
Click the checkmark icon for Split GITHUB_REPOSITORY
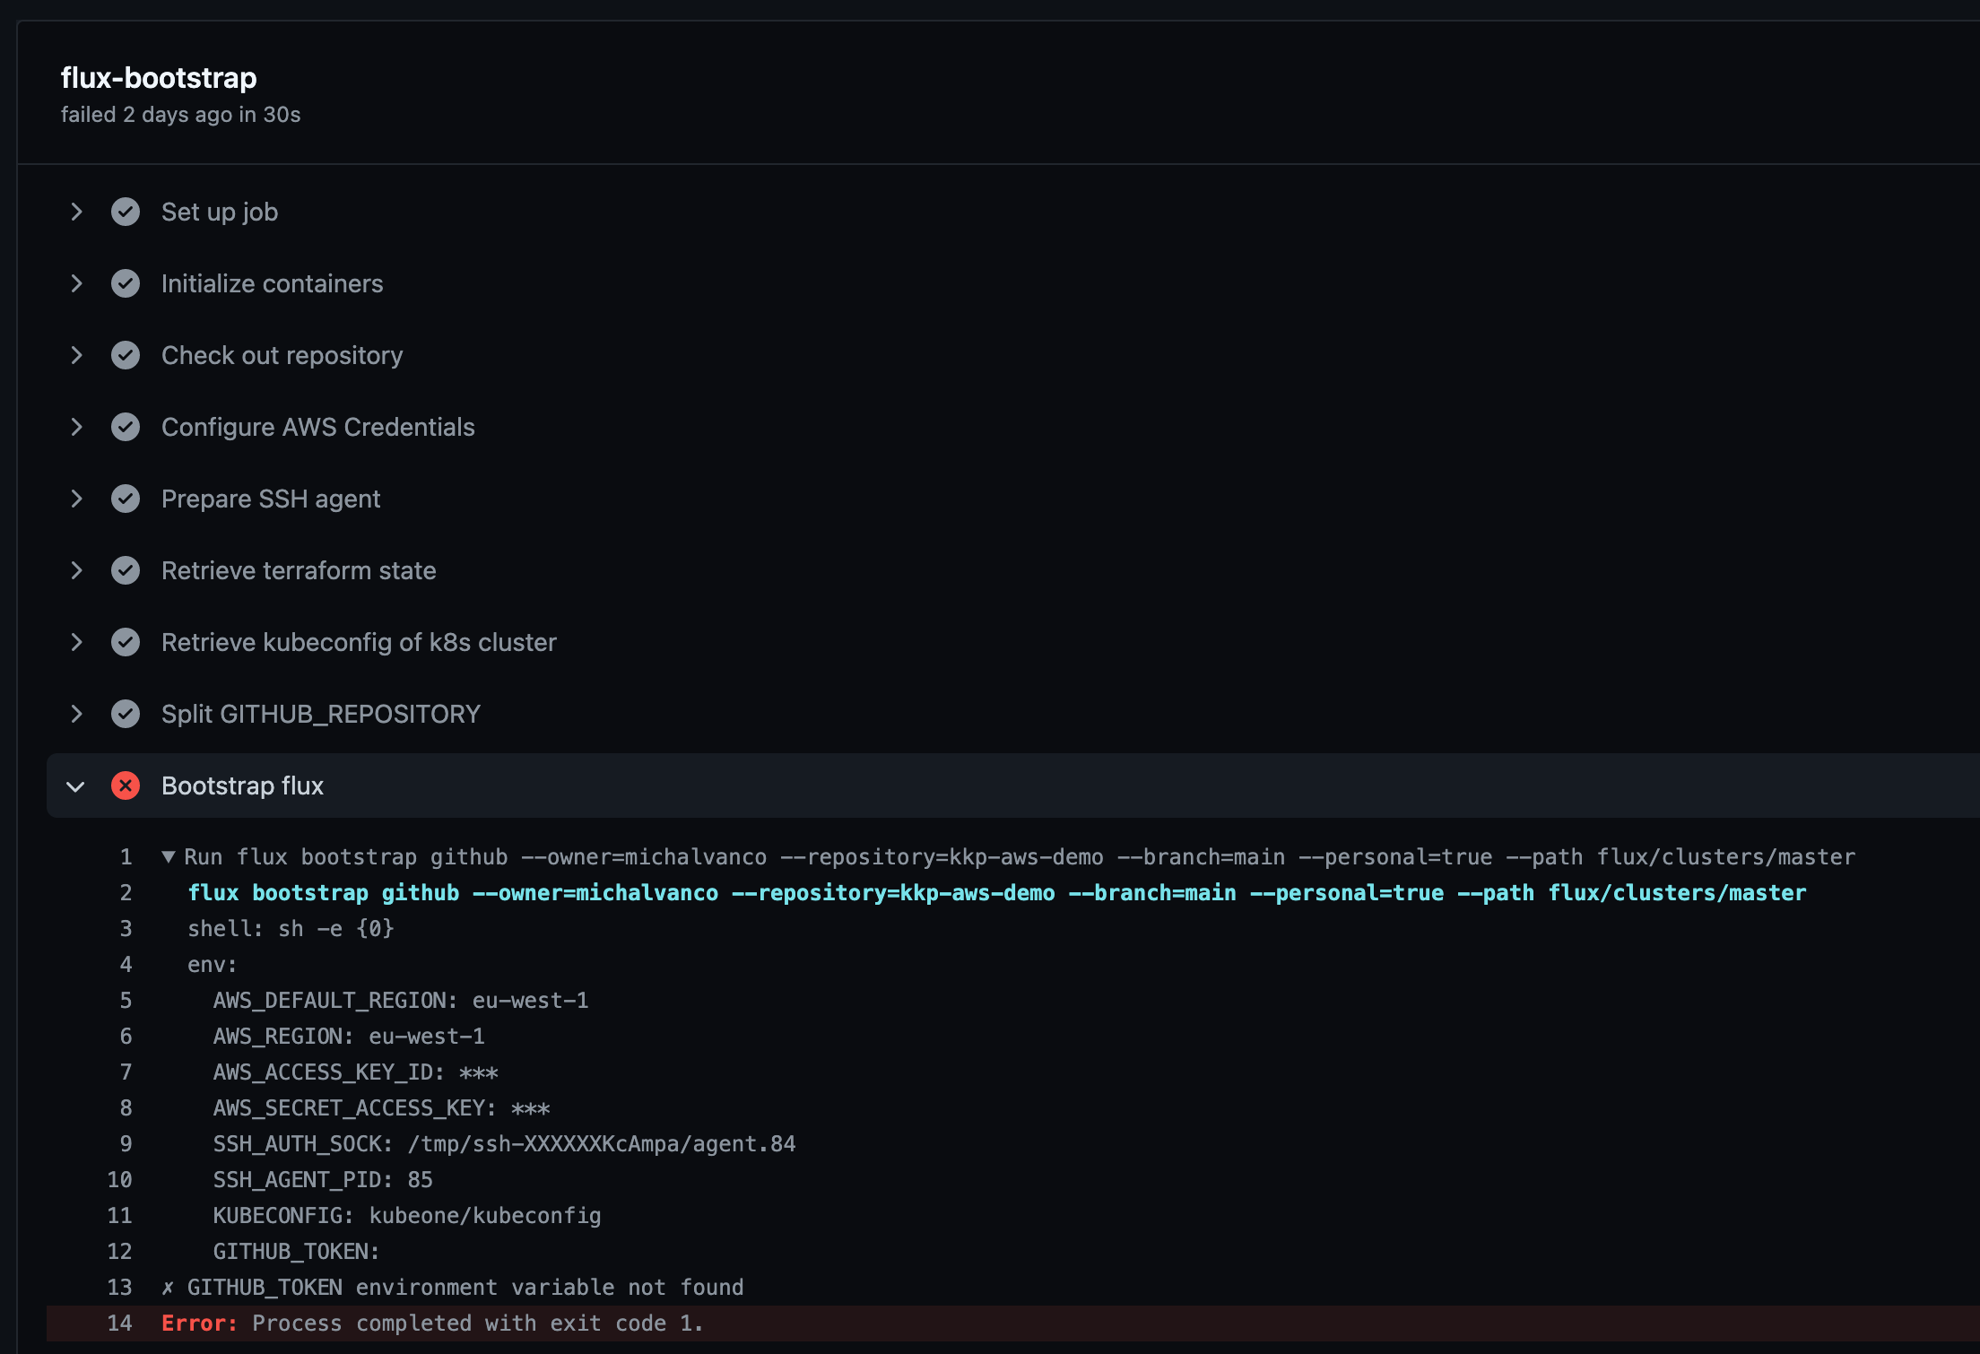point(126,714)
